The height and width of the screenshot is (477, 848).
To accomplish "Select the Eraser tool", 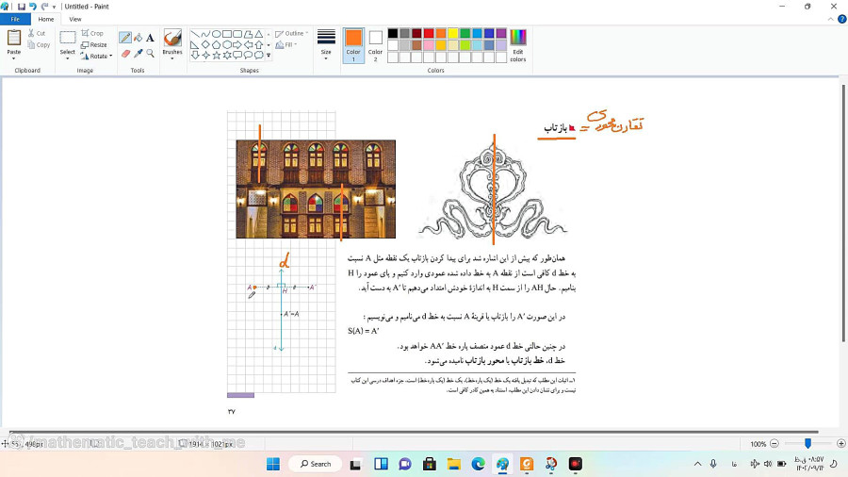I will pyautogui.click(x=125, y=53).
